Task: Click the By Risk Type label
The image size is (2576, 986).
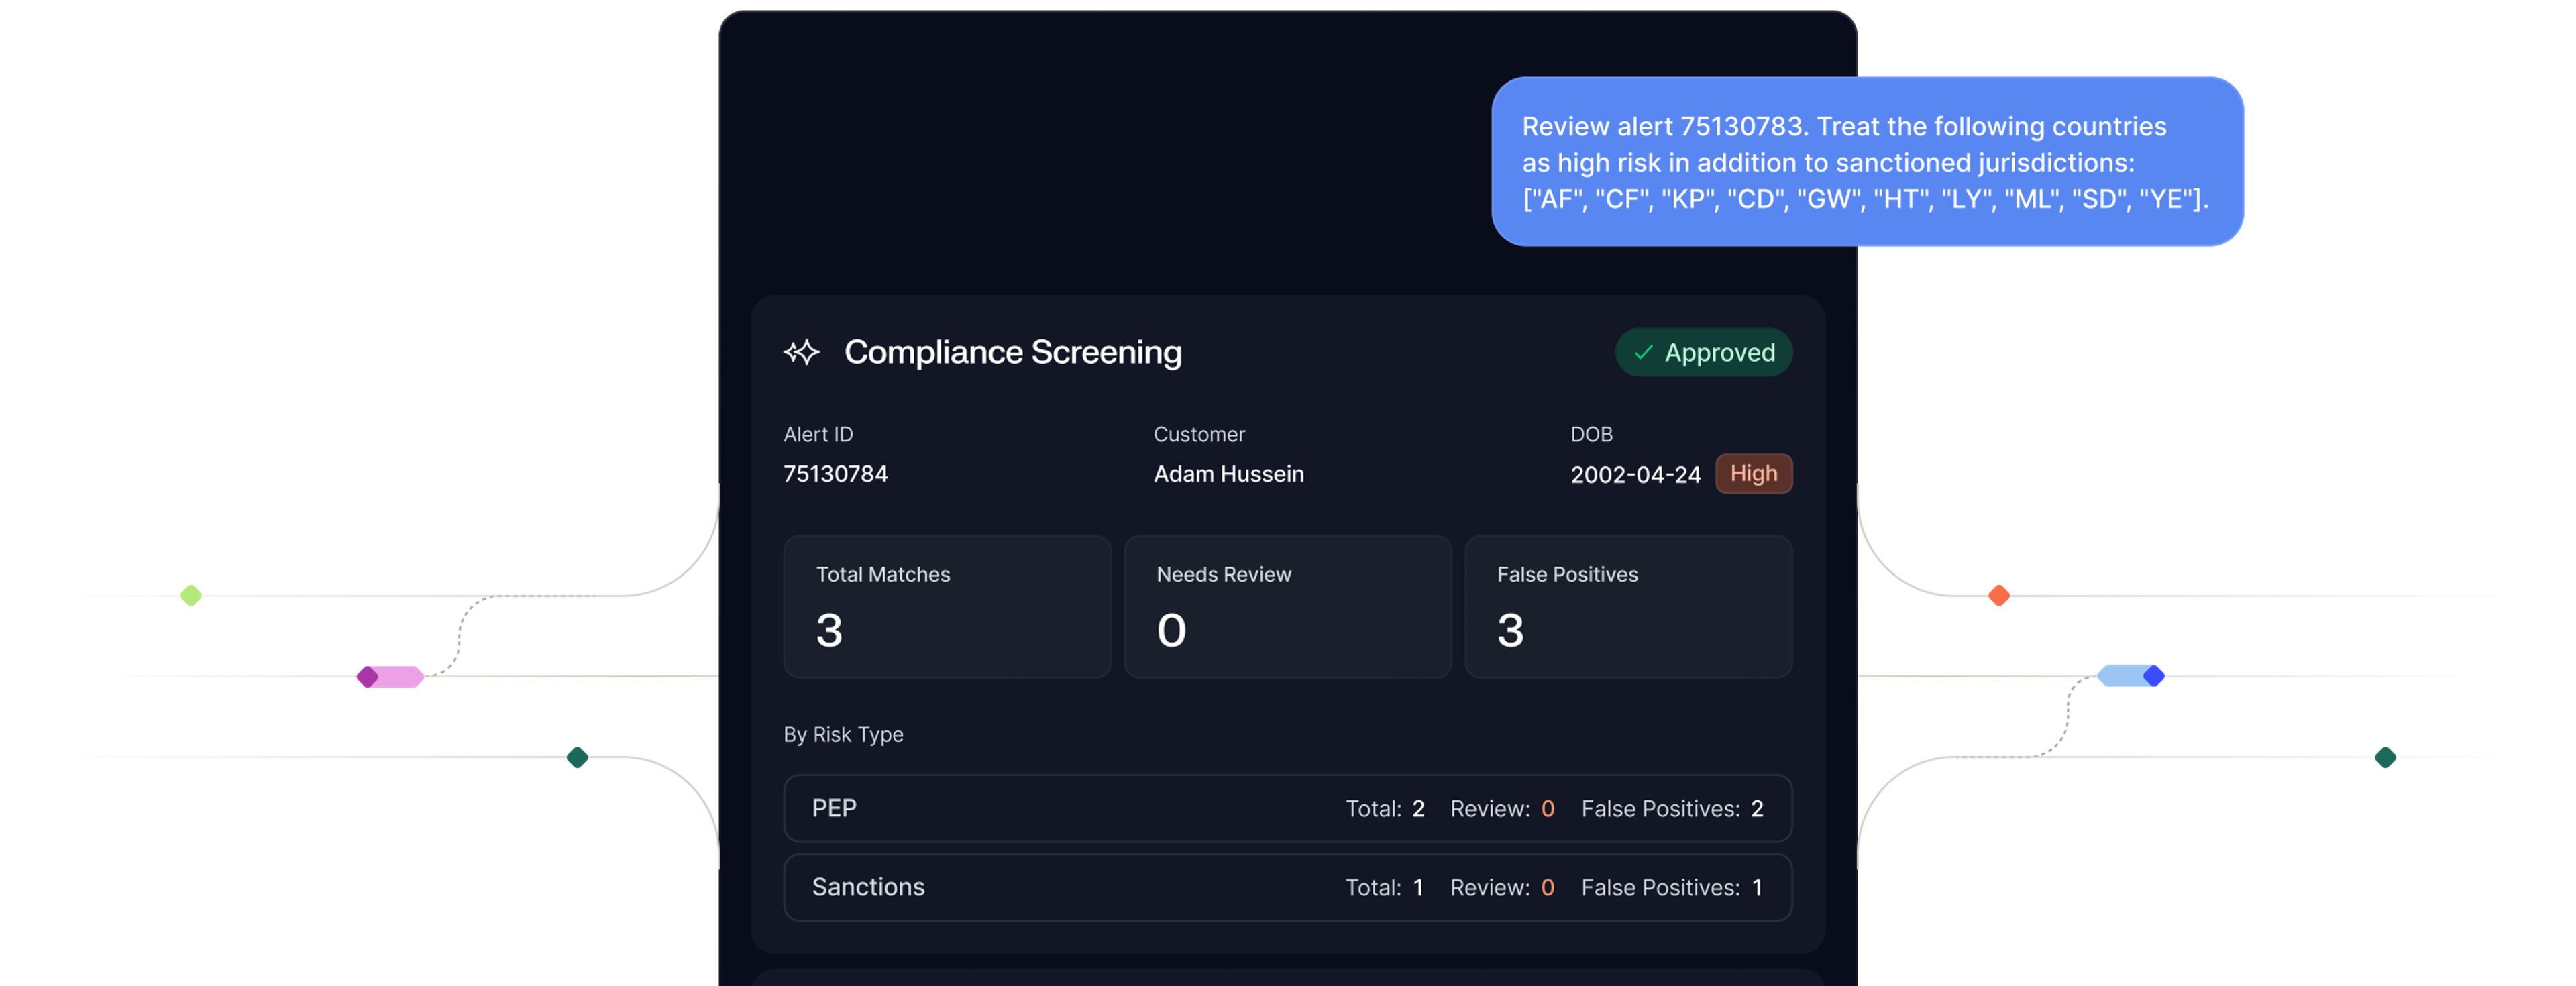Action: point(843,734)
